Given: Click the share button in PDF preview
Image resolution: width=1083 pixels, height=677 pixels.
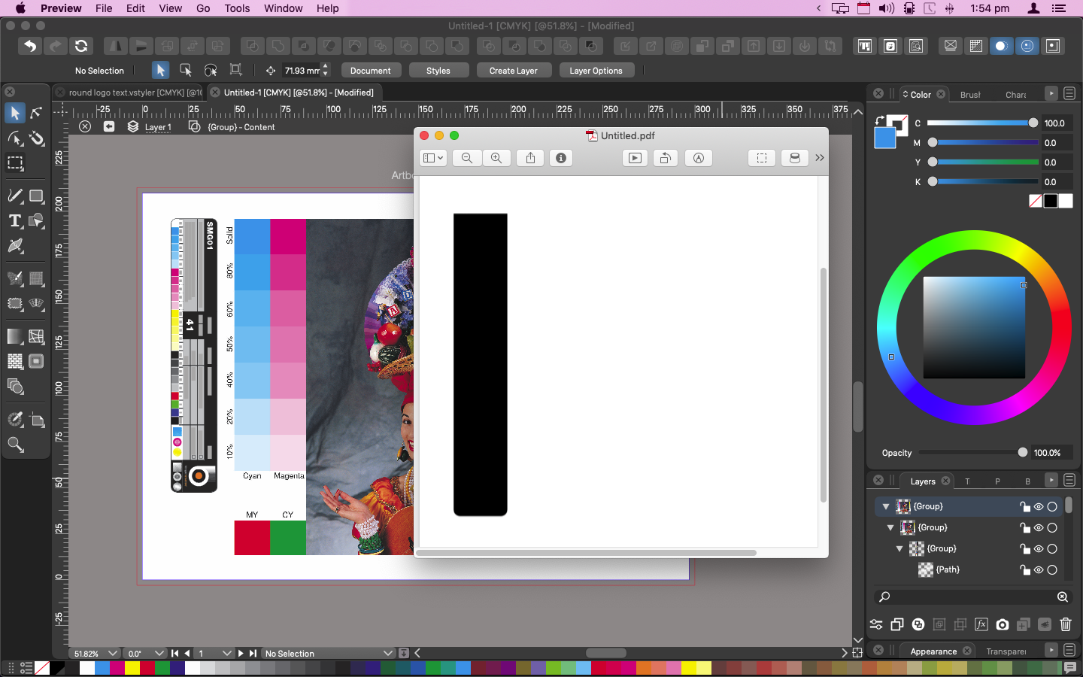Looking at the screenshot, I should coord(530,158).
